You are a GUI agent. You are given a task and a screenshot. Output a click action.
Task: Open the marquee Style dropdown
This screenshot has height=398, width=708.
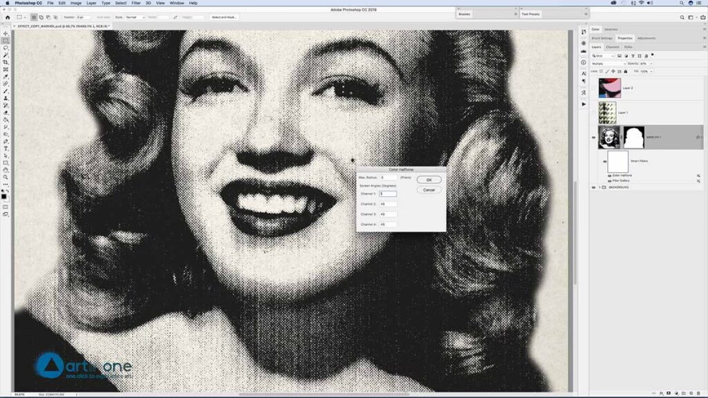tap(135, 17)
